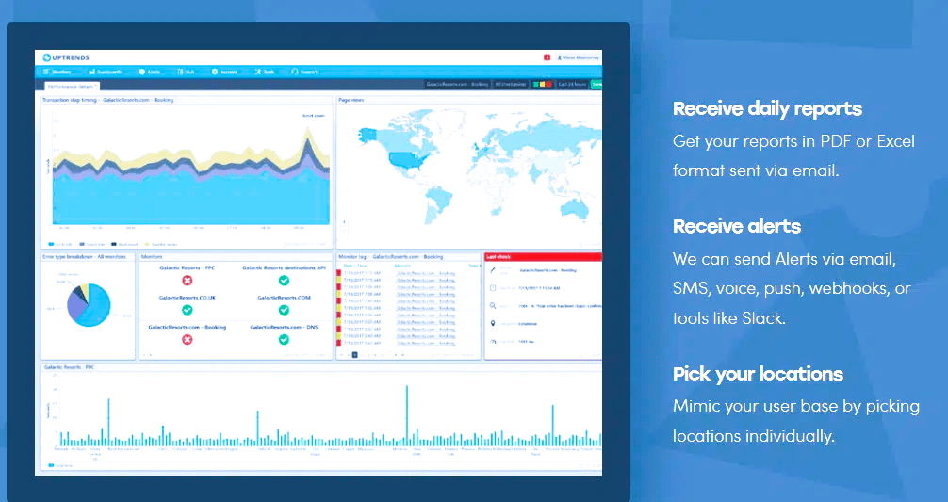
Task: Click the green check status for GalacticResorts.com - DNS
Action: coord(284,339)
